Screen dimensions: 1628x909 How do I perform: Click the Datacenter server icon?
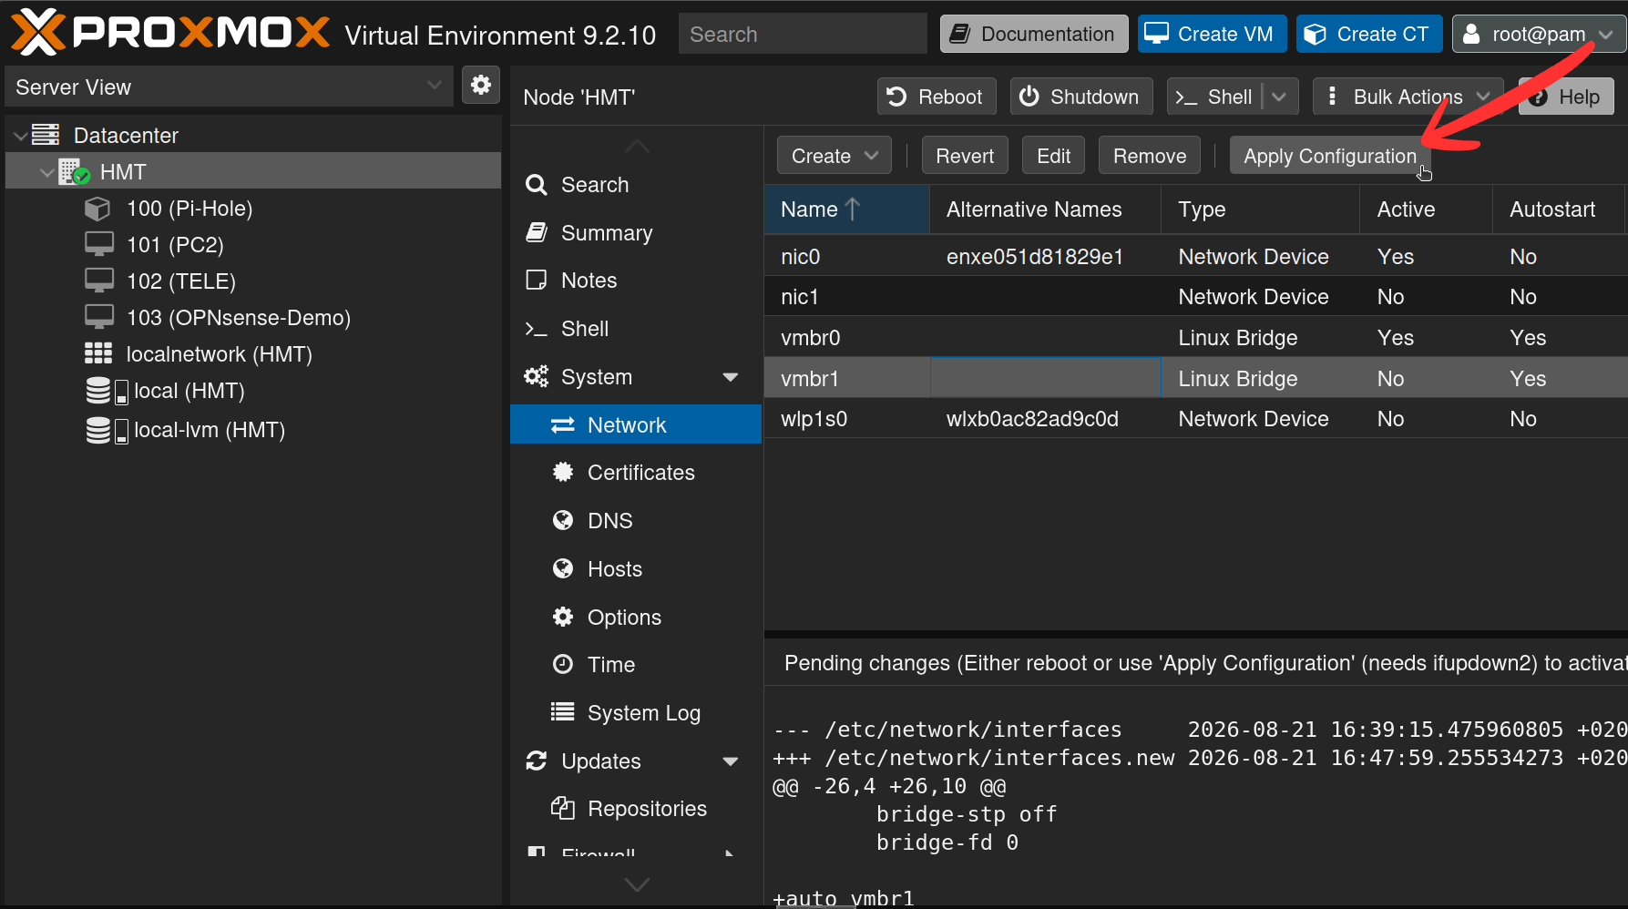coord(46,135)
